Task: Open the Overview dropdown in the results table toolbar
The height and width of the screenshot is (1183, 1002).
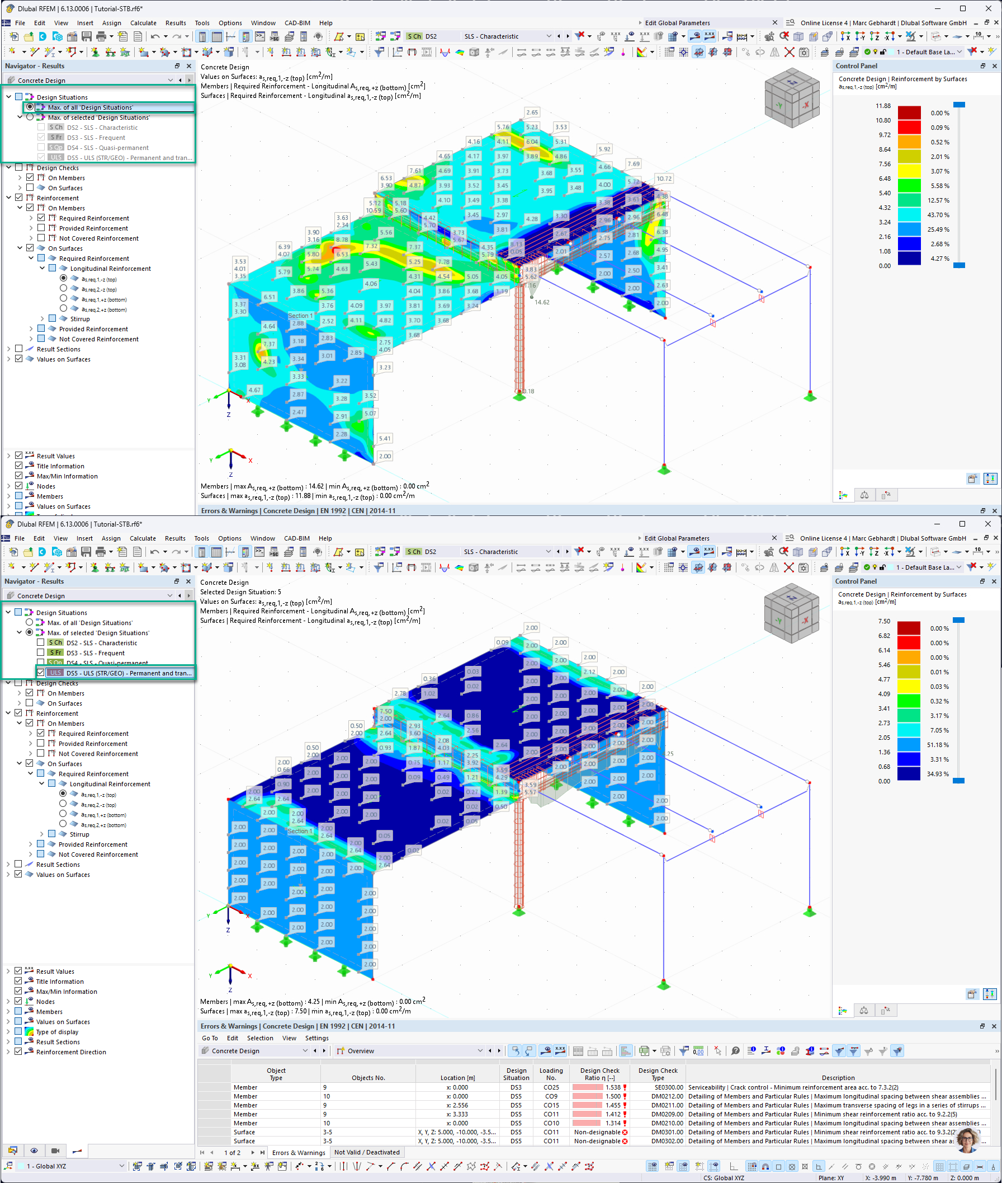Action: (x=479, y=1050)
